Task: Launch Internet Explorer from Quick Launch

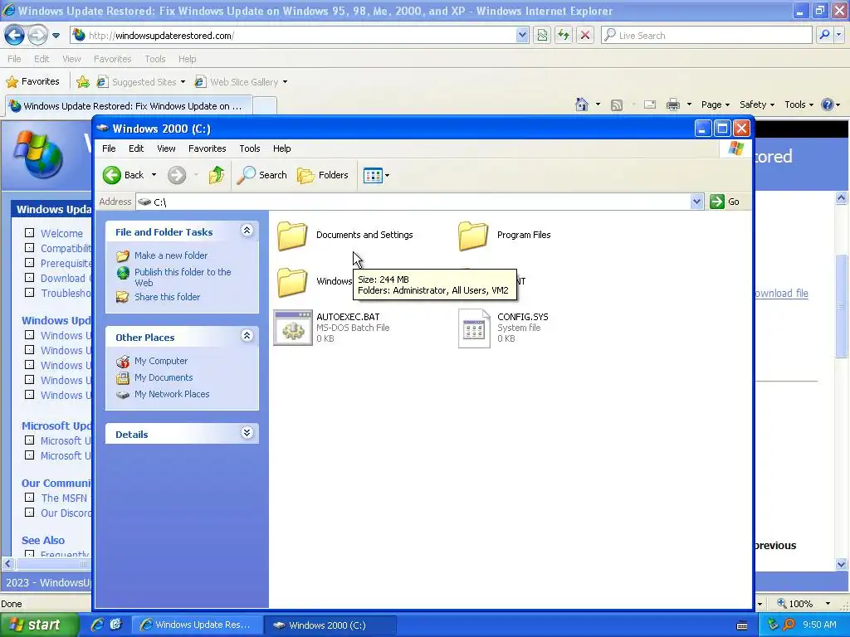Action: click(97, 625)
